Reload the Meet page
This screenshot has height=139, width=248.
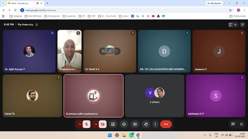click(15, 10)
